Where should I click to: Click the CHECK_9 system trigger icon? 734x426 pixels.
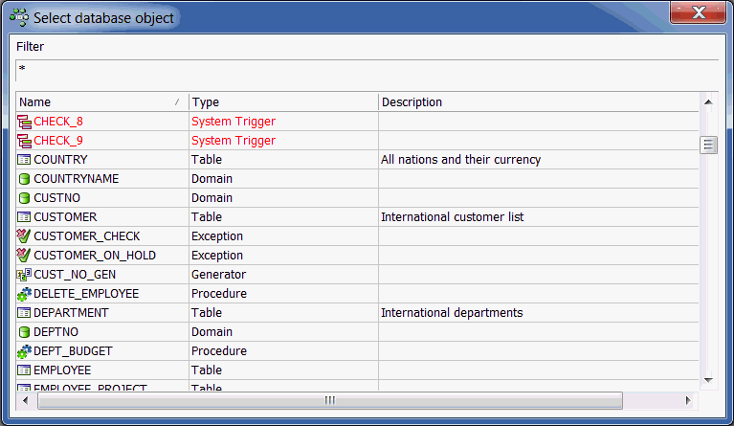[x=24, y=141]
